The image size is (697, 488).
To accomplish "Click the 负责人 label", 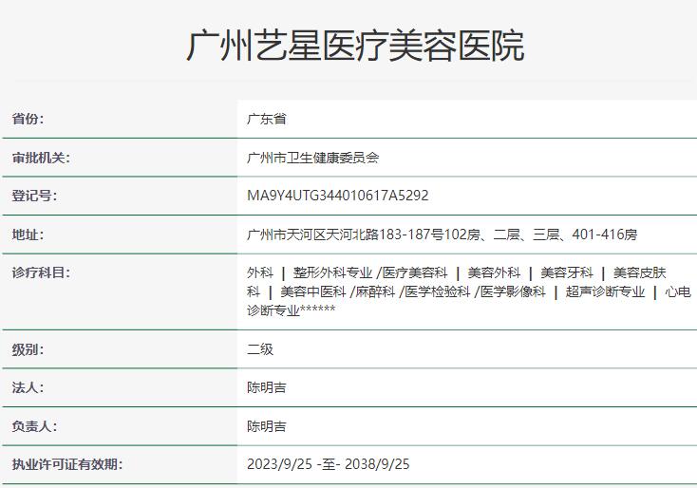I will (34, 426).
